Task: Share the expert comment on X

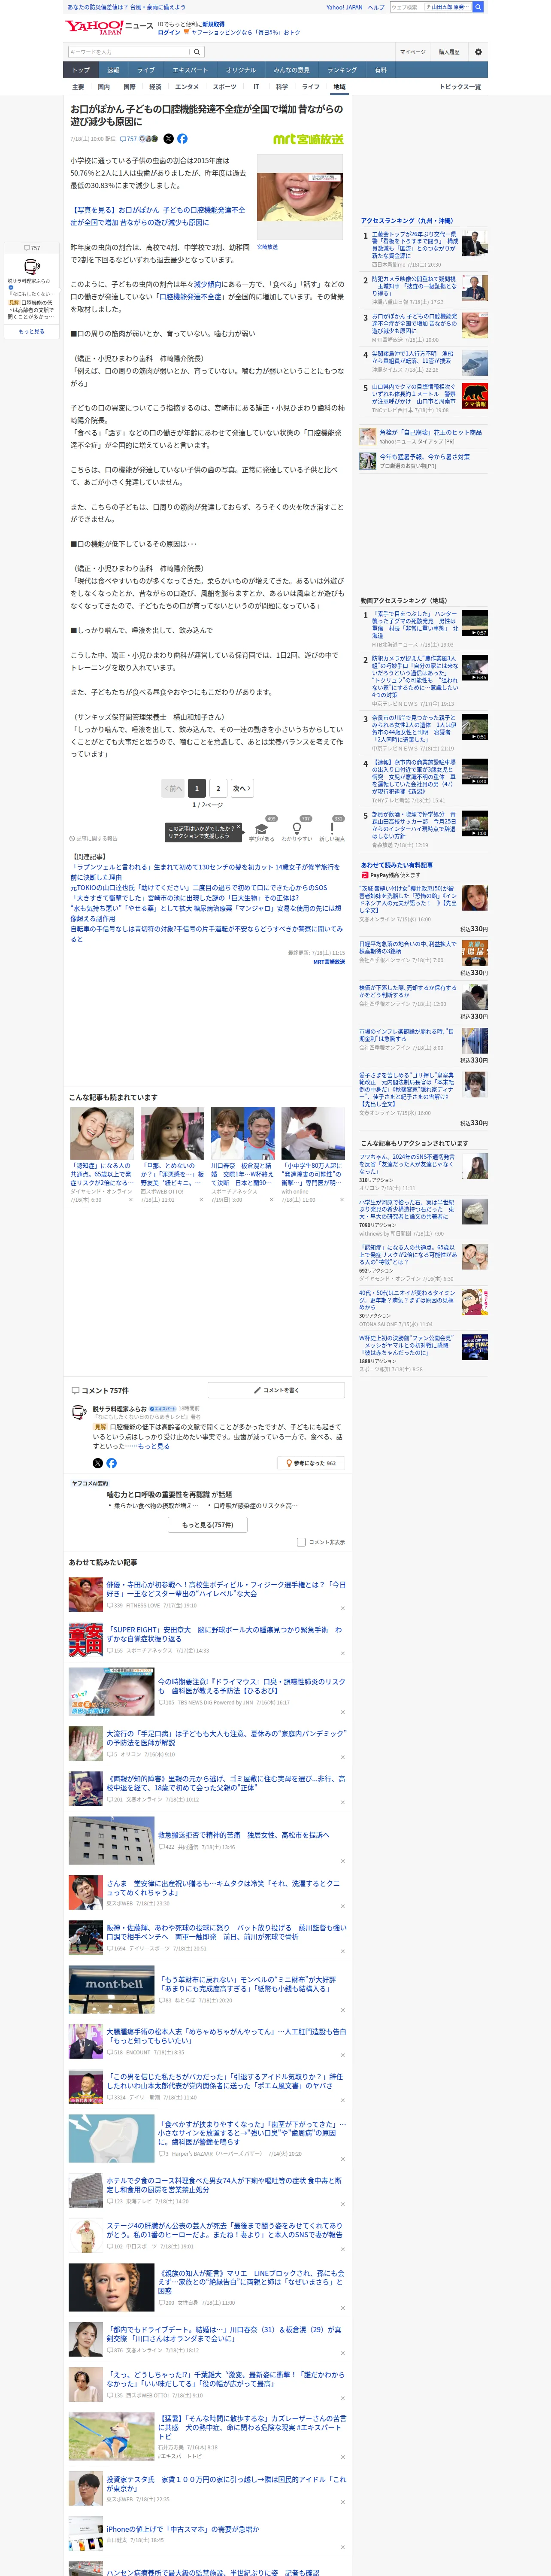Action: point(98,1463)
